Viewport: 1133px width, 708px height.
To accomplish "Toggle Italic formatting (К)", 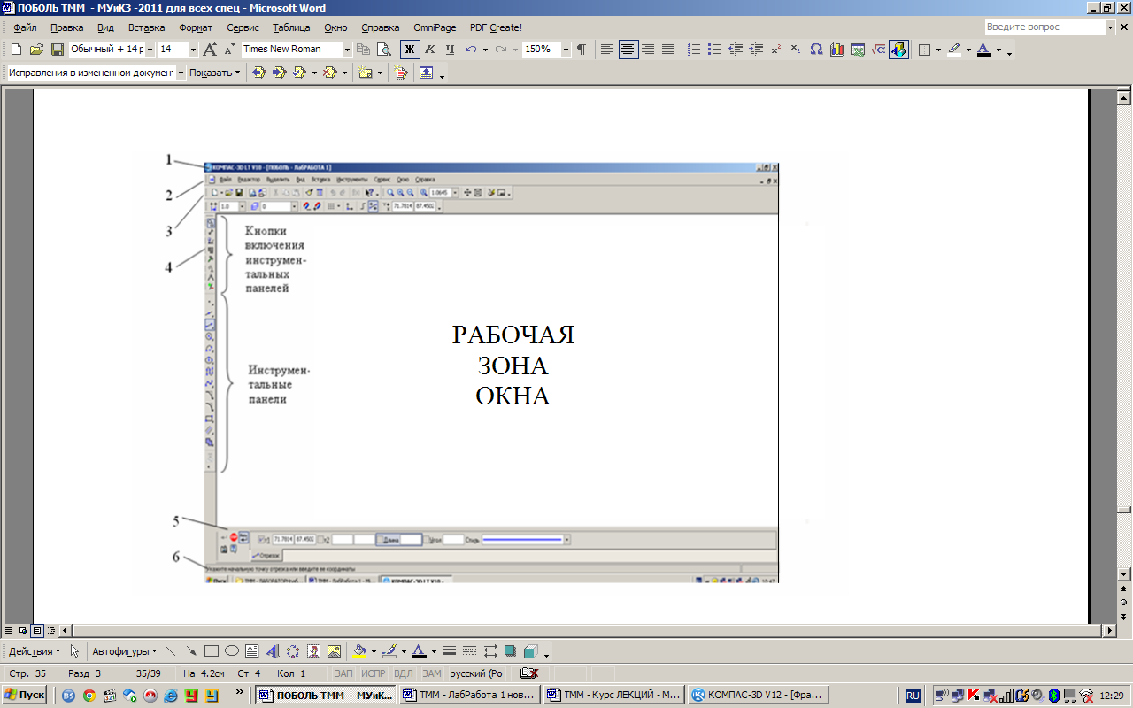I will coord(430,50).
